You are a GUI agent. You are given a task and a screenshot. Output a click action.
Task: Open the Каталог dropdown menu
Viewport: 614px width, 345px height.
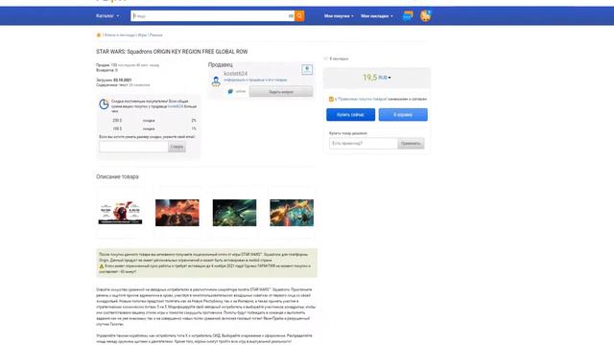click(107, 16)
